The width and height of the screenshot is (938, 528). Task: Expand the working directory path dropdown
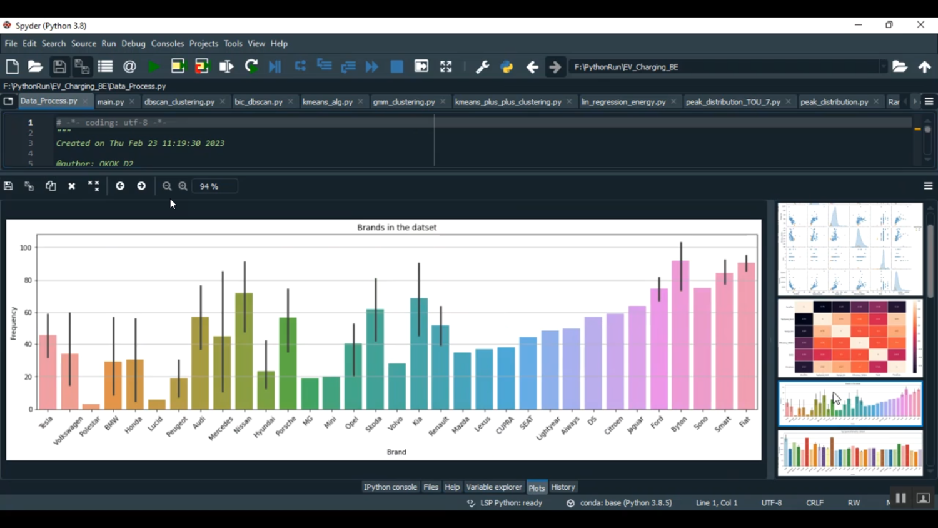coord(883,67)
